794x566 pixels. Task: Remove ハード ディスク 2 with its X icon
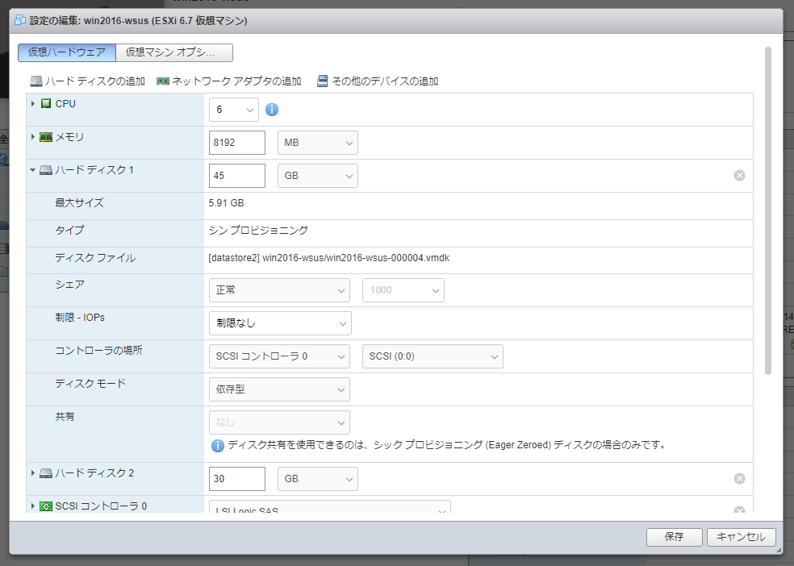[x=739, y=478]
